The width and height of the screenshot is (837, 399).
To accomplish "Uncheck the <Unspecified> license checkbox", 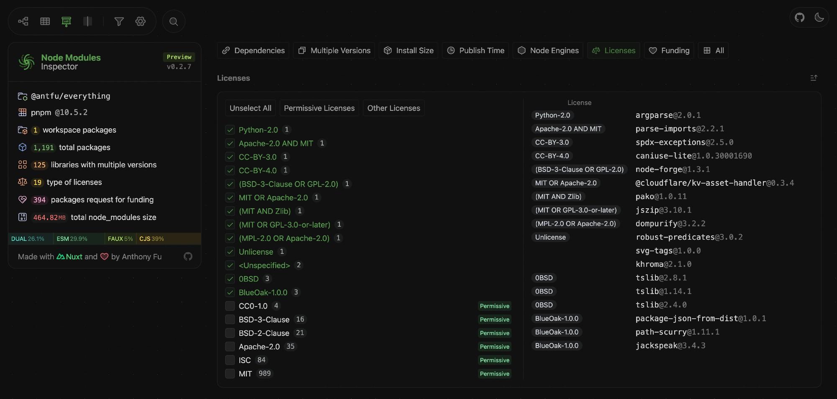I will [x=230, y=265].
